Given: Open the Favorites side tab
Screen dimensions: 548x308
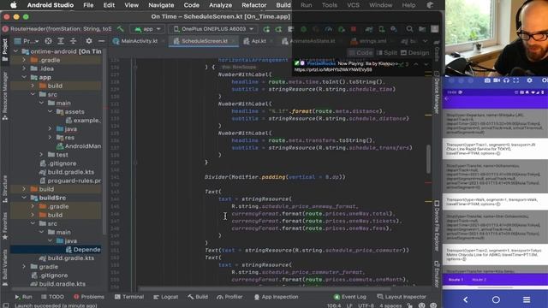Looking at the screenshot, I should click(5, 226).
